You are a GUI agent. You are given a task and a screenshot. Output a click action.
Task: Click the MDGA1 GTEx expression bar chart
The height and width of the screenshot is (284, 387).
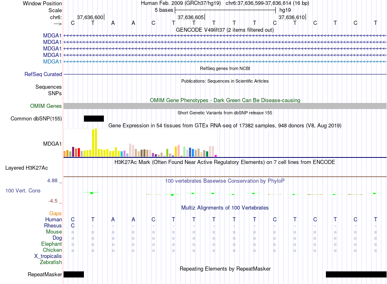point(141,143)
